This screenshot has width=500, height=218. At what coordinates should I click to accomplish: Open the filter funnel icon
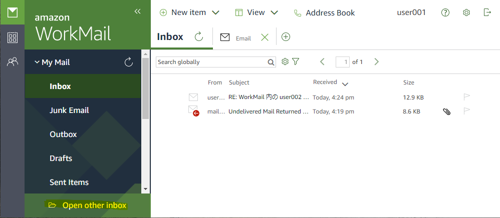click(296, 61)
